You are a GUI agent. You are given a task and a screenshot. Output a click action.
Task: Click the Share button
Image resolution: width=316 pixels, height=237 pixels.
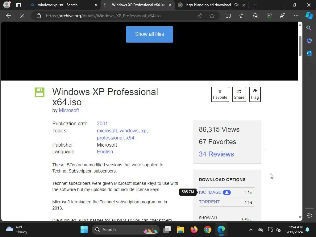click(x=239, y=94)
